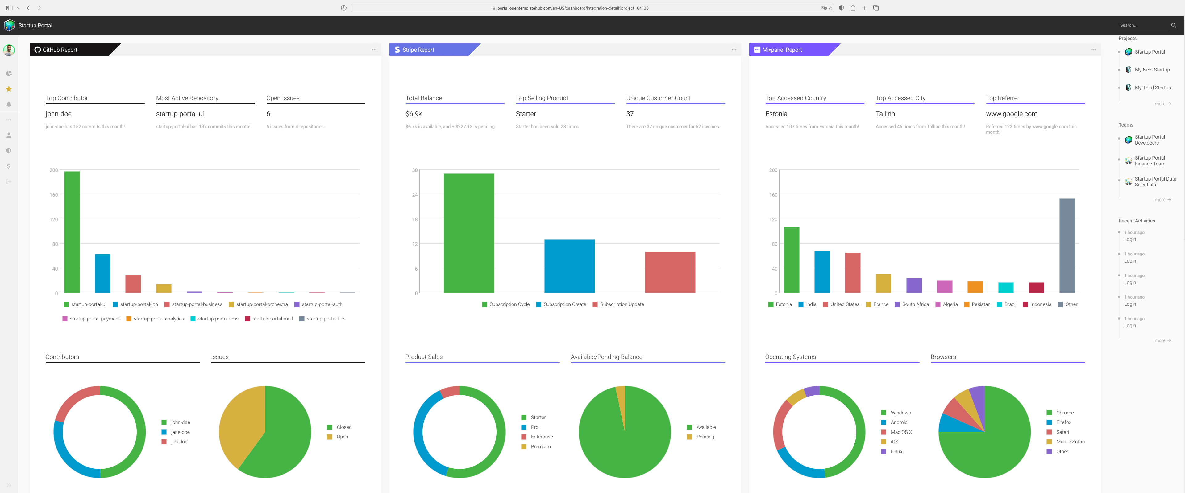Toggle Subscription Cycle legend entry

coord(505,304)
